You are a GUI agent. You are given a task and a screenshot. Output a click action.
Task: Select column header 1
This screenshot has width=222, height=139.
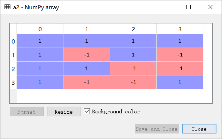tap(87, 29)
